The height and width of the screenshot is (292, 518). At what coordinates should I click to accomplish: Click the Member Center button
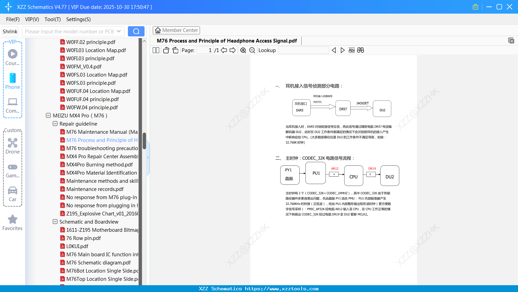point(176,30)
